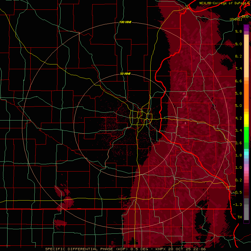
Task: Click the light peach segment of color bar
Action: pos(246,58)
